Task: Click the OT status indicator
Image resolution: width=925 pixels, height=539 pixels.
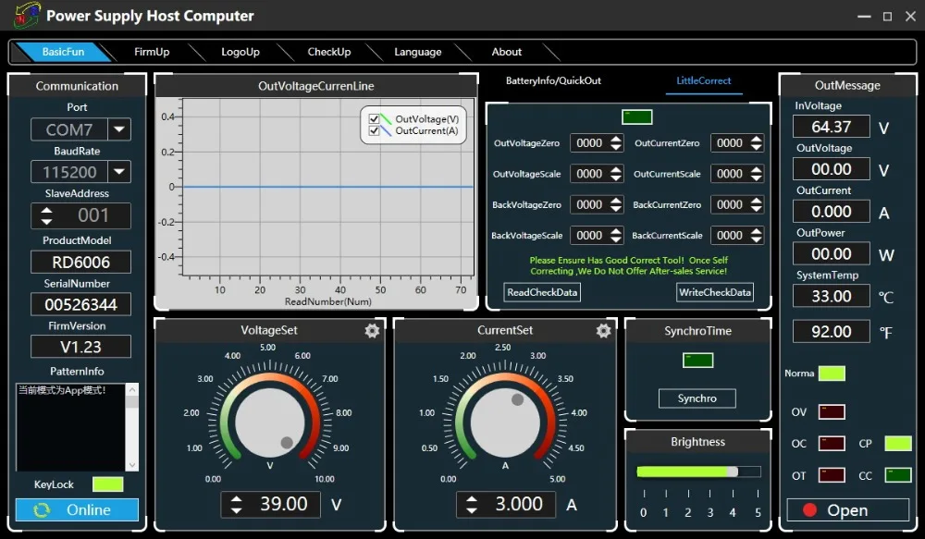Action: pos(832,474)
